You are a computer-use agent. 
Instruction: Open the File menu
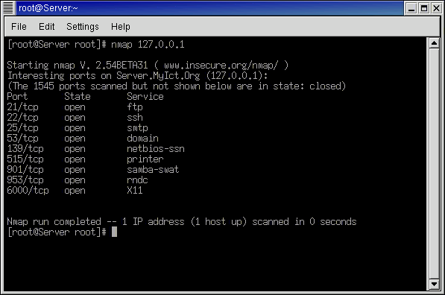[x=19, y=27]
